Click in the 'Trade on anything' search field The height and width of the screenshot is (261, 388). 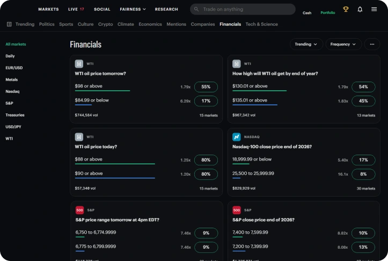pyautogui.click(x=243, y=9)
